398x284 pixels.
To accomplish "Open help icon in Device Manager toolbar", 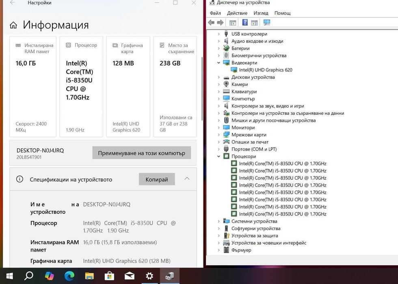I will point(245,22).
